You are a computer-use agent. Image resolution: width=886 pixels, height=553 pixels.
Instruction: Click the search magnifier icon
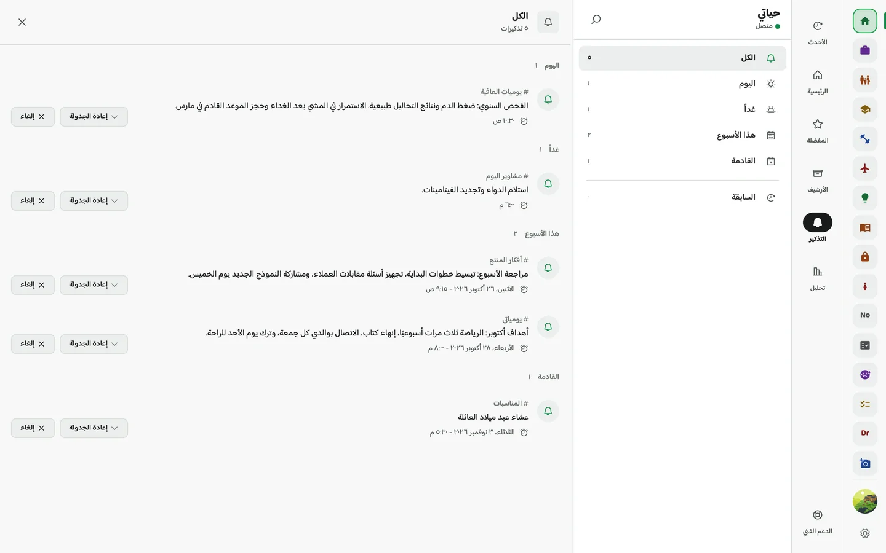point(596,19)
